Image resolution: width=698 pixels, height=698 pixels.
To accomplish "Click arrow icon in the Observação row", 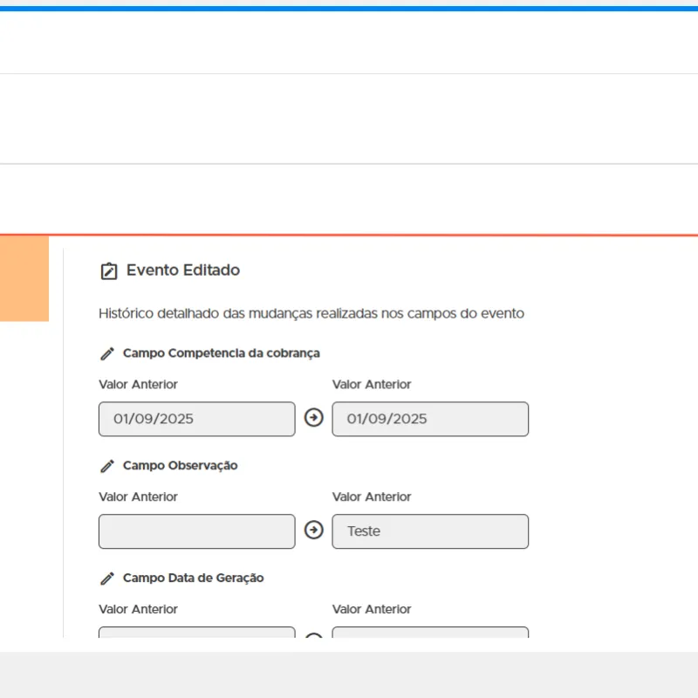I will (313, 530).
